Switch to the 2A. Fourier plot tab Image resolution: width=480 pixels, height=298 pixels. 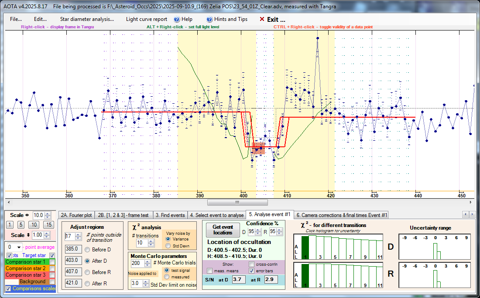76,215
